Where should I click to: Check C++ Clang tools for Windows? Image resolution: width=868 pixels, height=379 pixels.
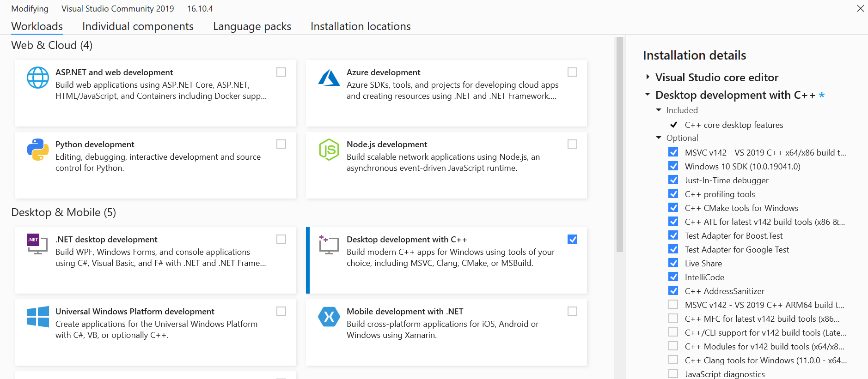tap(673, 360)
